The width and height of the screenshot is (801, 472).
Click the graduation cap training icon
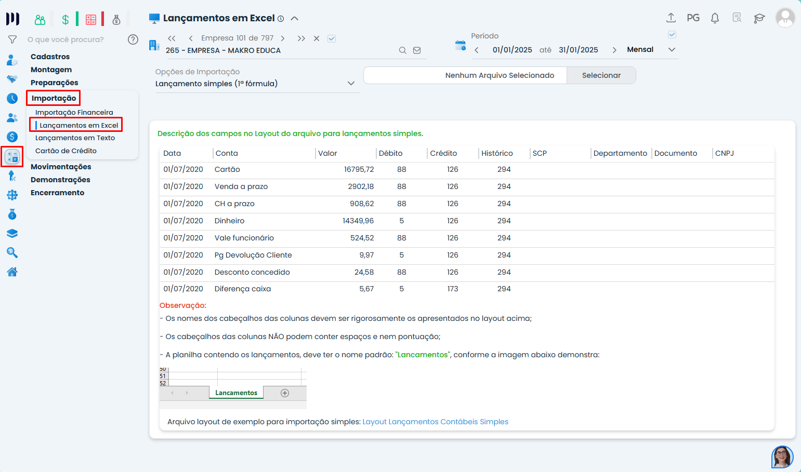pyautogui.click(x=759, y=18)
